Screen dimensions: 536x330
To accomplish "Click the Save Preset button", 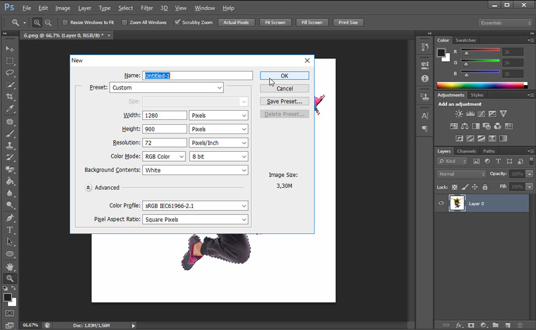I will coord(284,102).
